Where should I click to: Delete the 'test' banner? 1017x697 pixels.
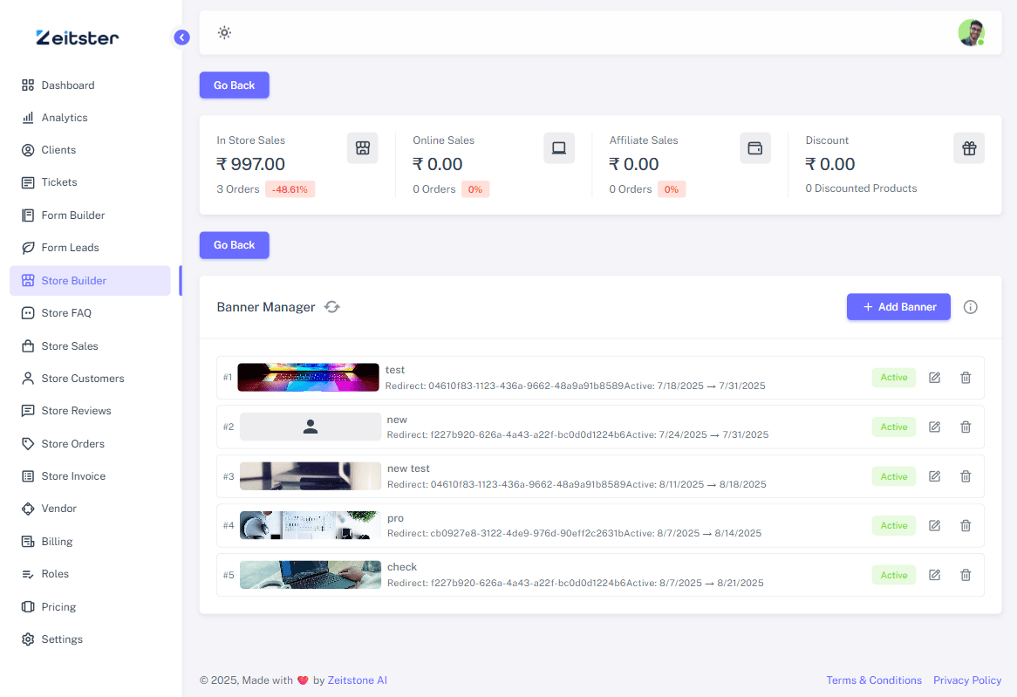point(966,378)
